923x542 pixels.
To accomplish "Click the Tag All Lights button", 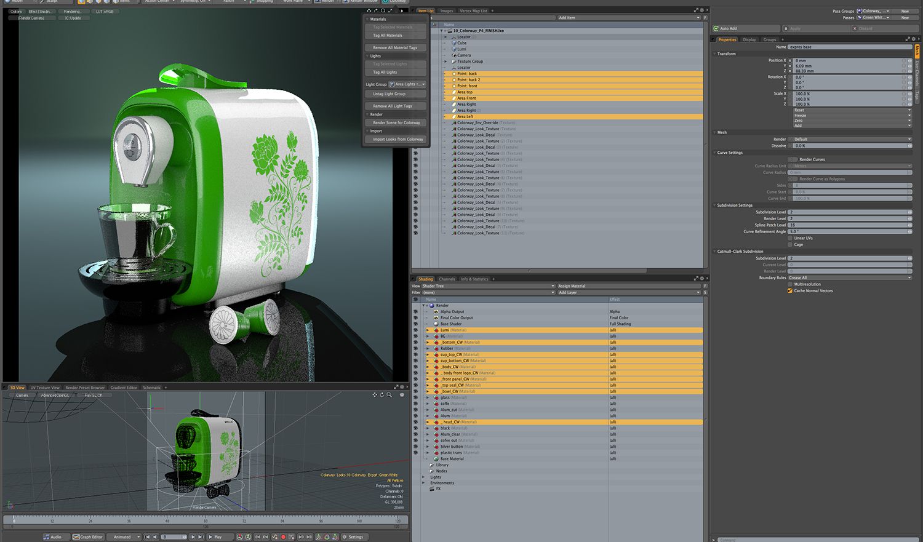I will [x=395, y=72].
